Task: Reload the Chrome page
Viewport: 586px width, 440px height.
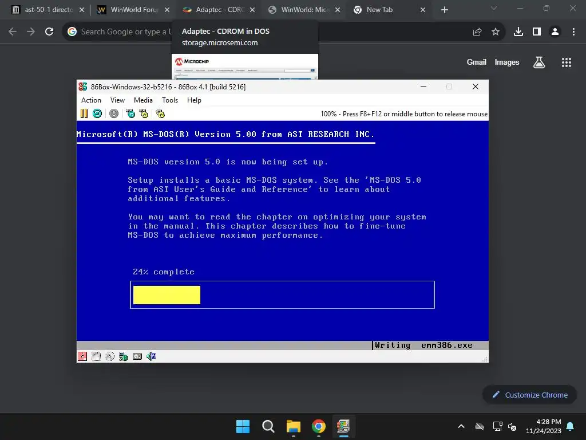Action: coord(49,32)
